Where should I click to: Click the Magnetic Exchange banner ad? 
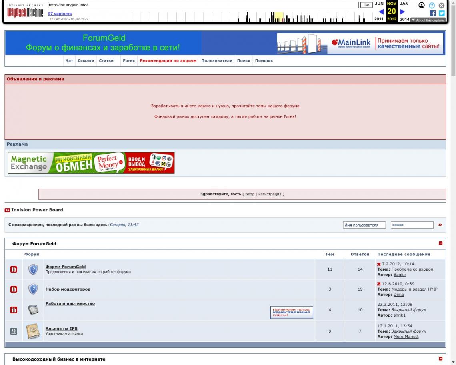pos(91,163)
